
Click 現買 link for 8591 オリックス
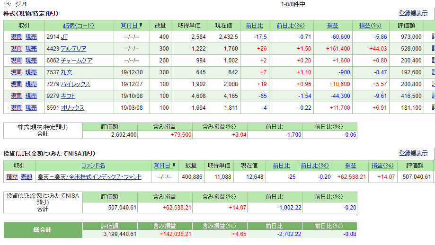click(17, 108)
